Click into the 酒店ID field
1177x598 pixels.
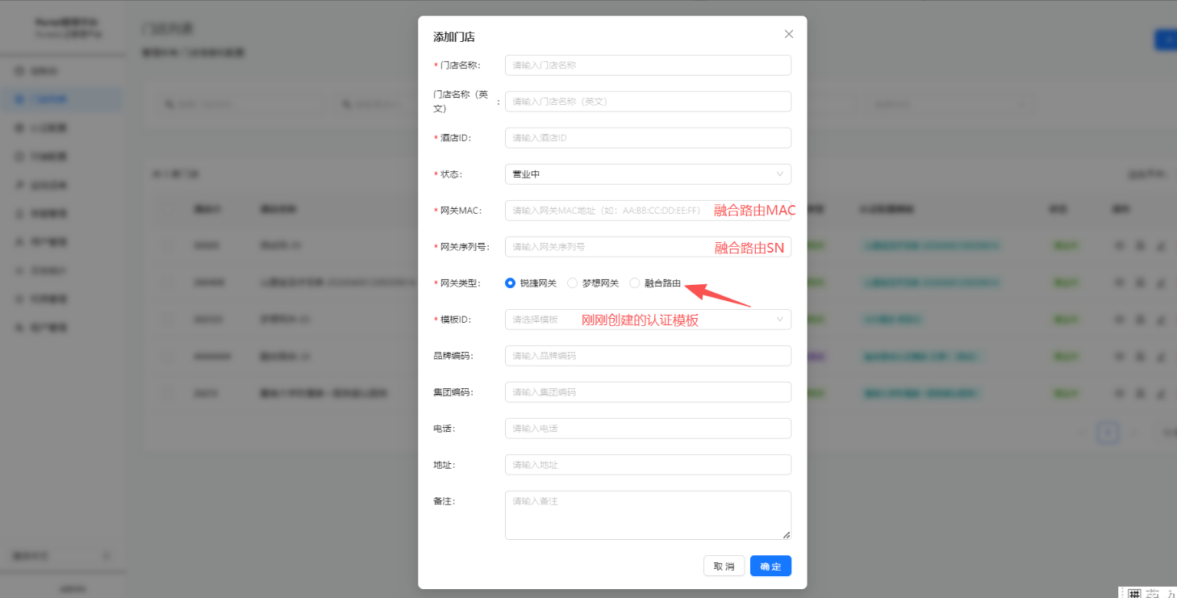[648, 138]
